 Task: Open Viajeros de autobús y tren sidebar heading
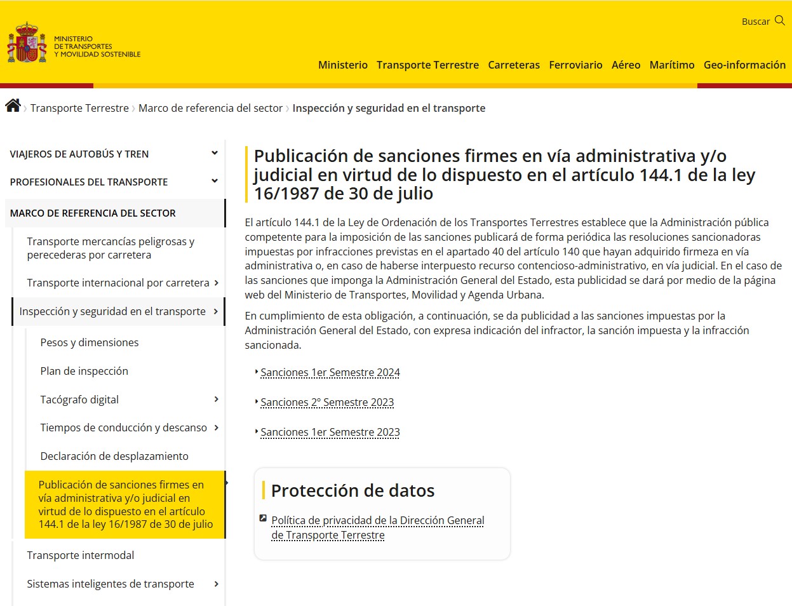(79, 154)
